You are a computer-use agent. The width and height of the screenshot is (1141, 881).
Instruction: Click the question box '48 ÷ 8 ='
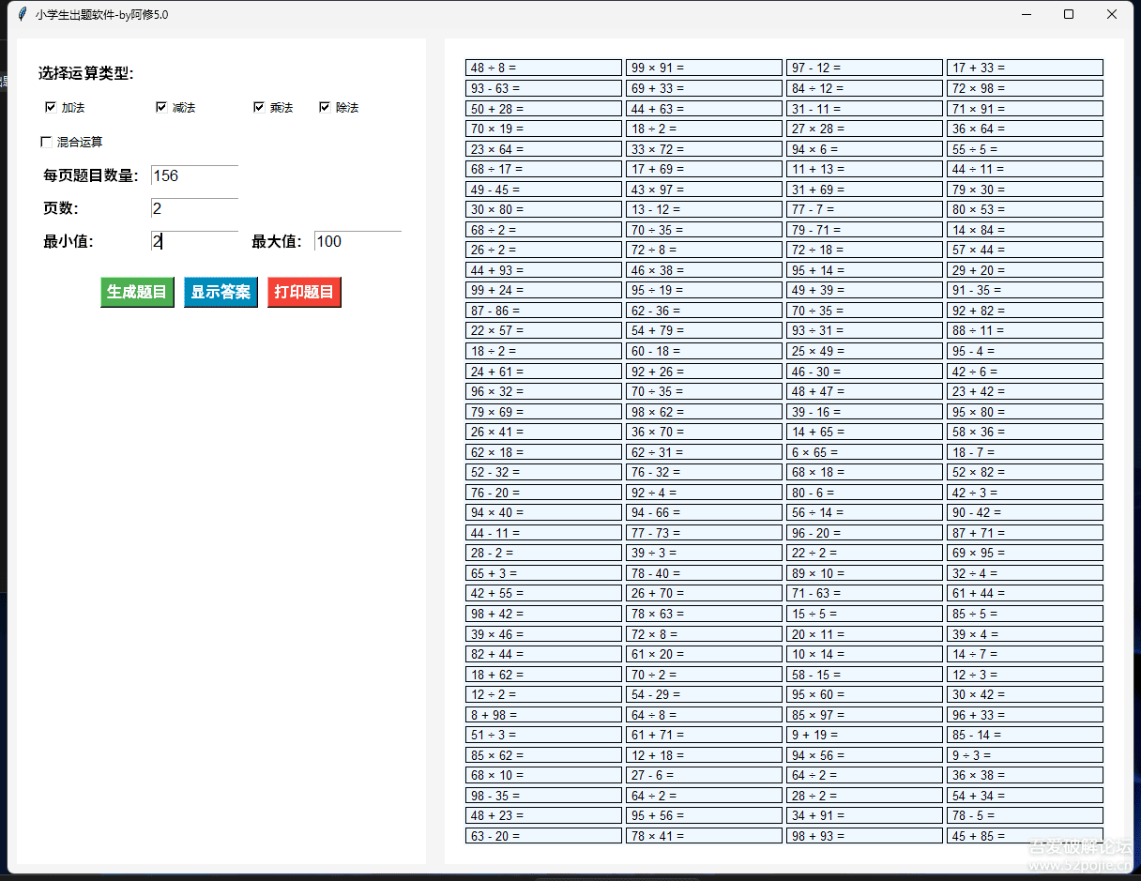pyautogui.click(x=543, y=68)
